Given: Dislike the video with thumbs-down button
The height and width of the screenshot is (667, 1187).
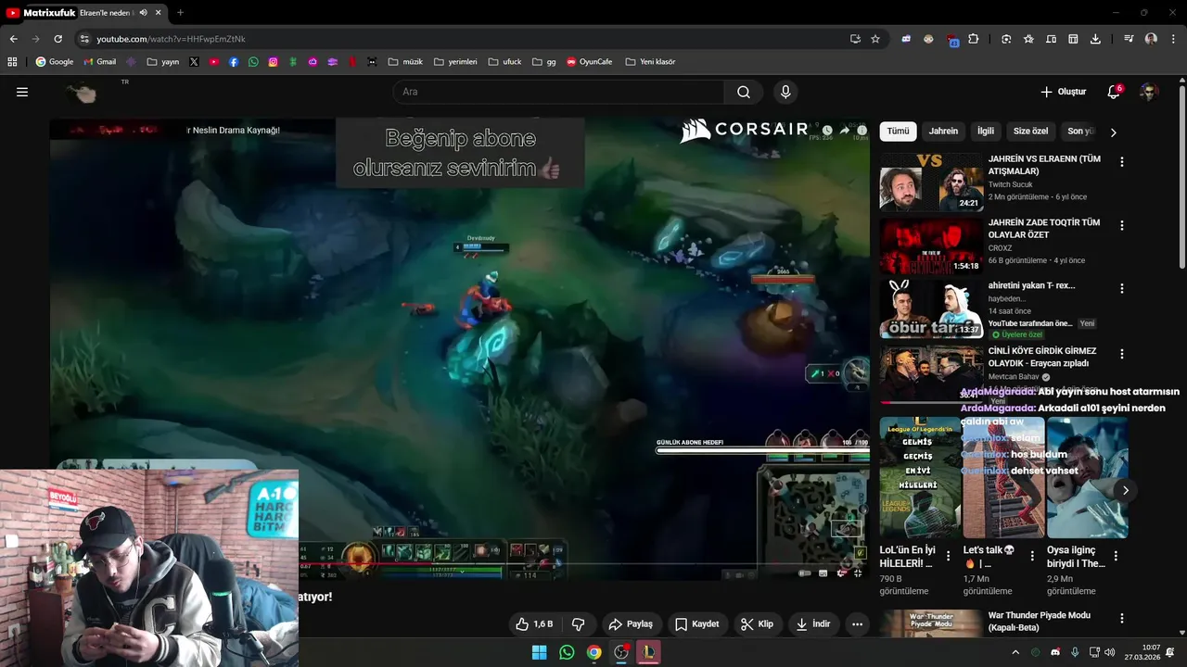Looking at the screenshot, I should click(x=579, y=624).
